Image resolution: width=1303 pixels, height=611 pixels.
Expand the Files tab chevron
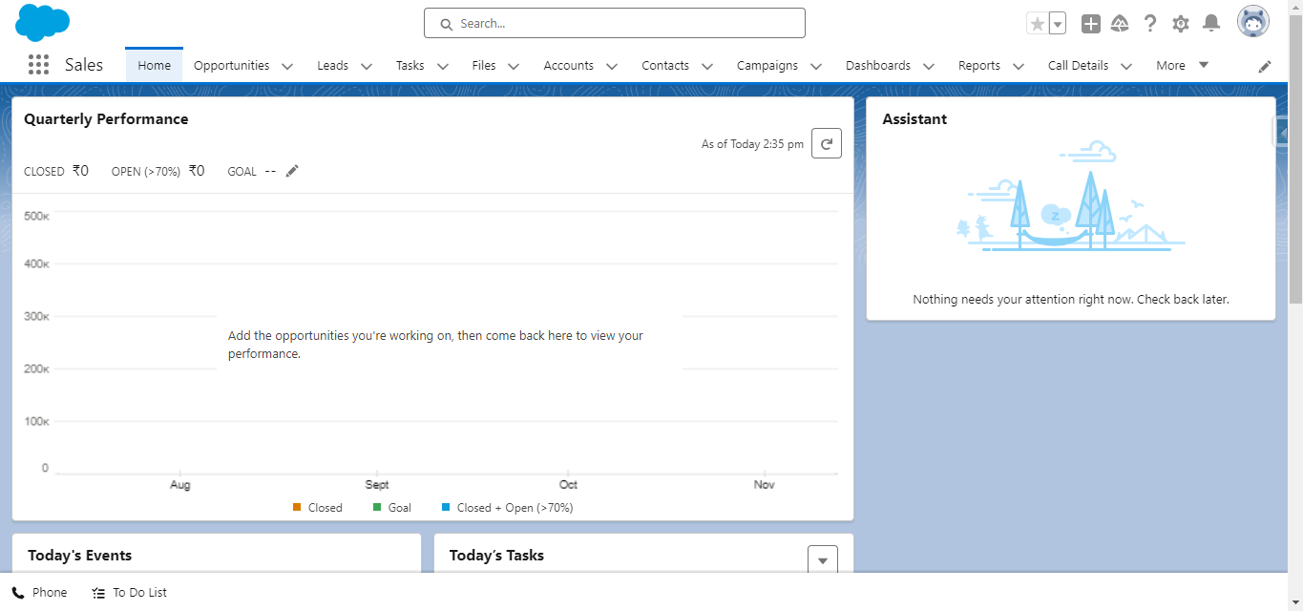514,67
